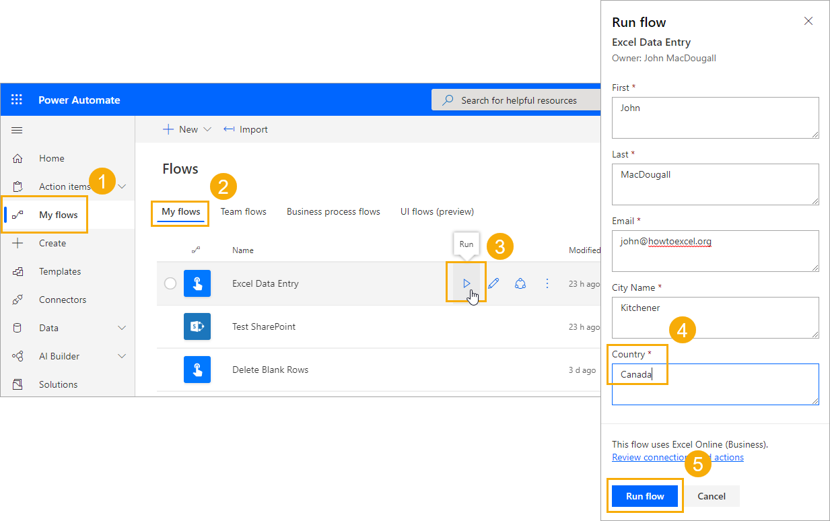Open the New flow dropdown
This screenshot has width=830, height=521.
[187, 129]
